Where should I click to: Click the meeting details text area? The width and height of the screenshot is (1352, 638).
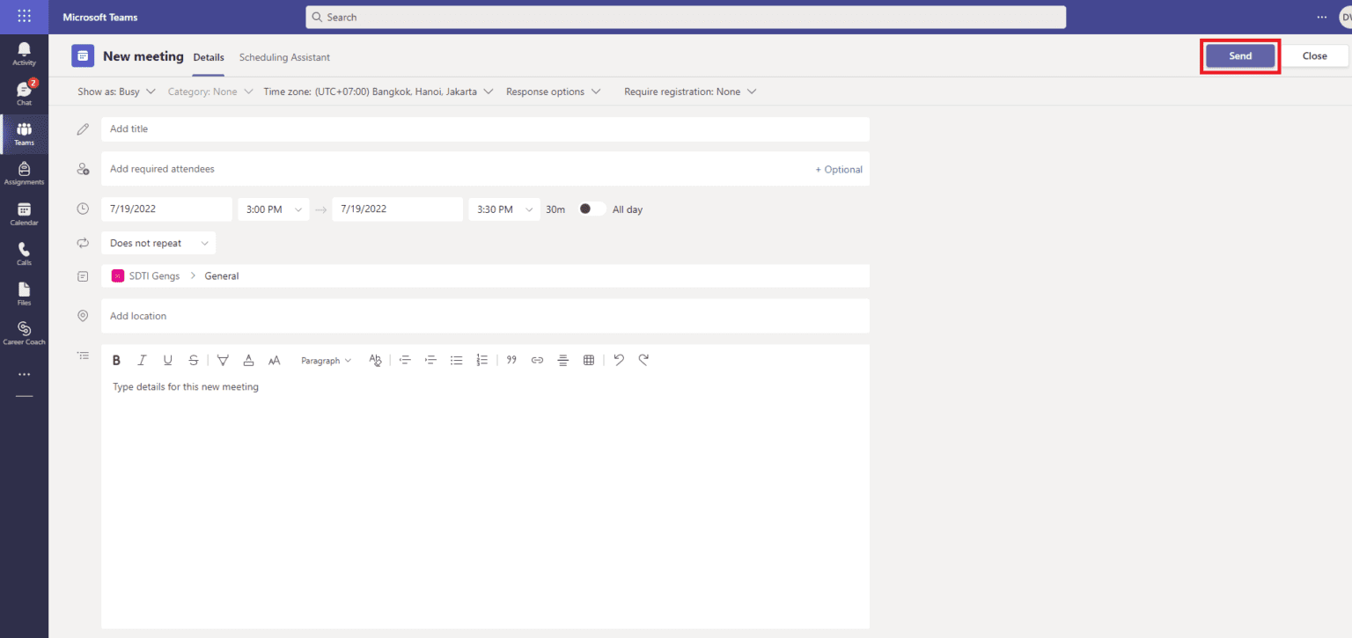485,502
